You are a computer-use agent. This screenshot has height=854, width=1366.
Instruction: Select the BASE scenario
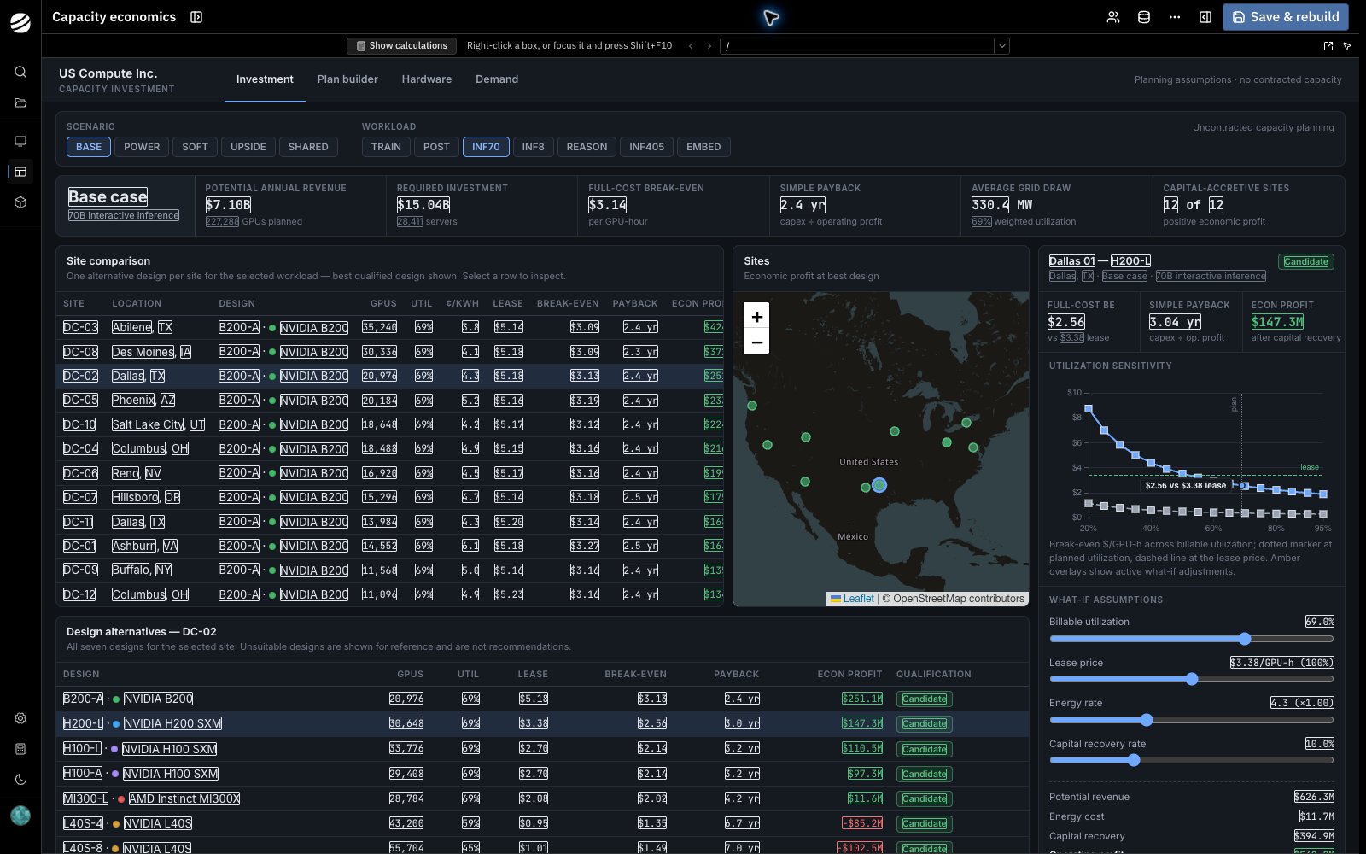pyautogui.click(x=89, y=147)
